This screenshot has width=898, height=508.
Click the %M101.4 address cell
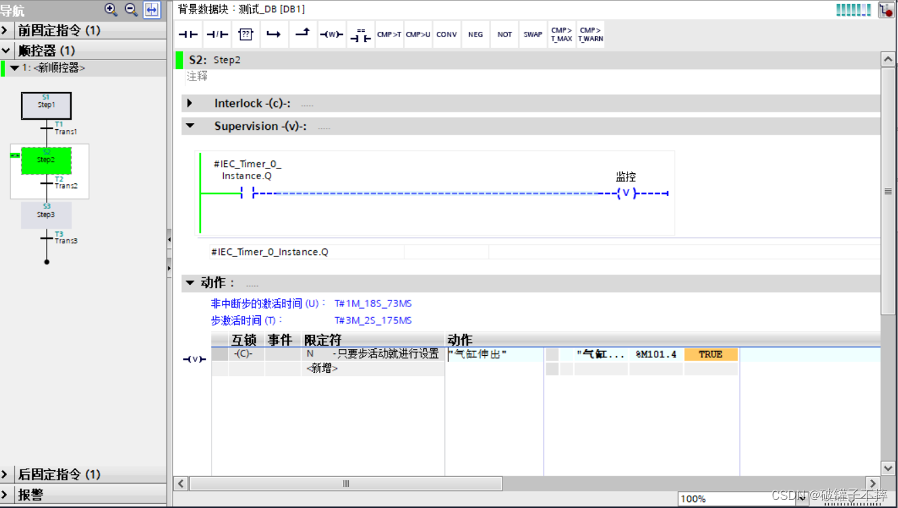[656, 354]
